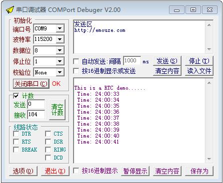Open the 端口号 COM9 dropdown

coord(60,28)
